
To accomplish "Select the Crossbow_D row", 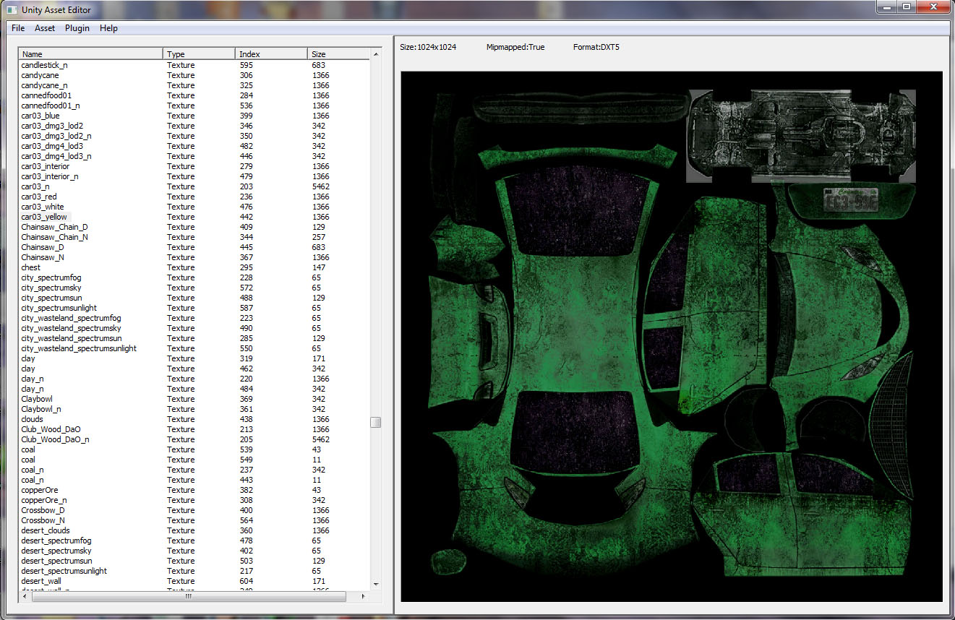I will point(194,510).
